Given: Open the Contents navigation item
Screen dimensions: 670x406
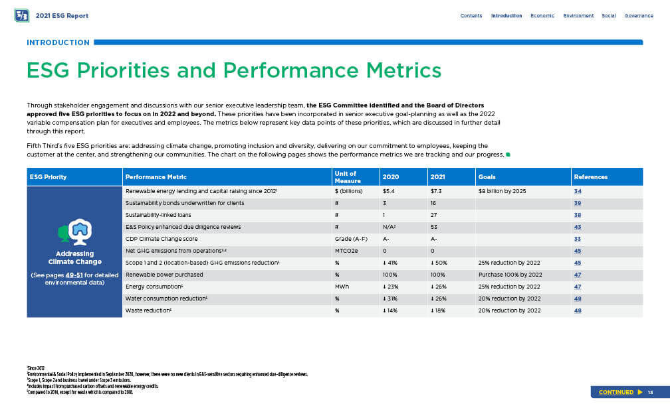Looking at the screenshot, I should pos(471,16).
